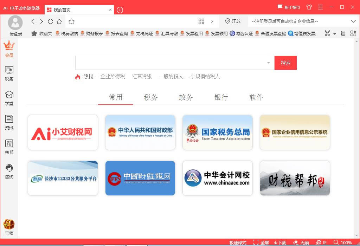Viewport: 360px width, 246px height.
Task: Open the 增值税发票 bookmark
Action: point(302,33)
